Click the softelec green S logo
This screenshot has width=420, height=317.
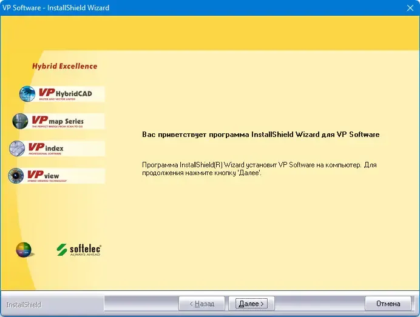62,250
